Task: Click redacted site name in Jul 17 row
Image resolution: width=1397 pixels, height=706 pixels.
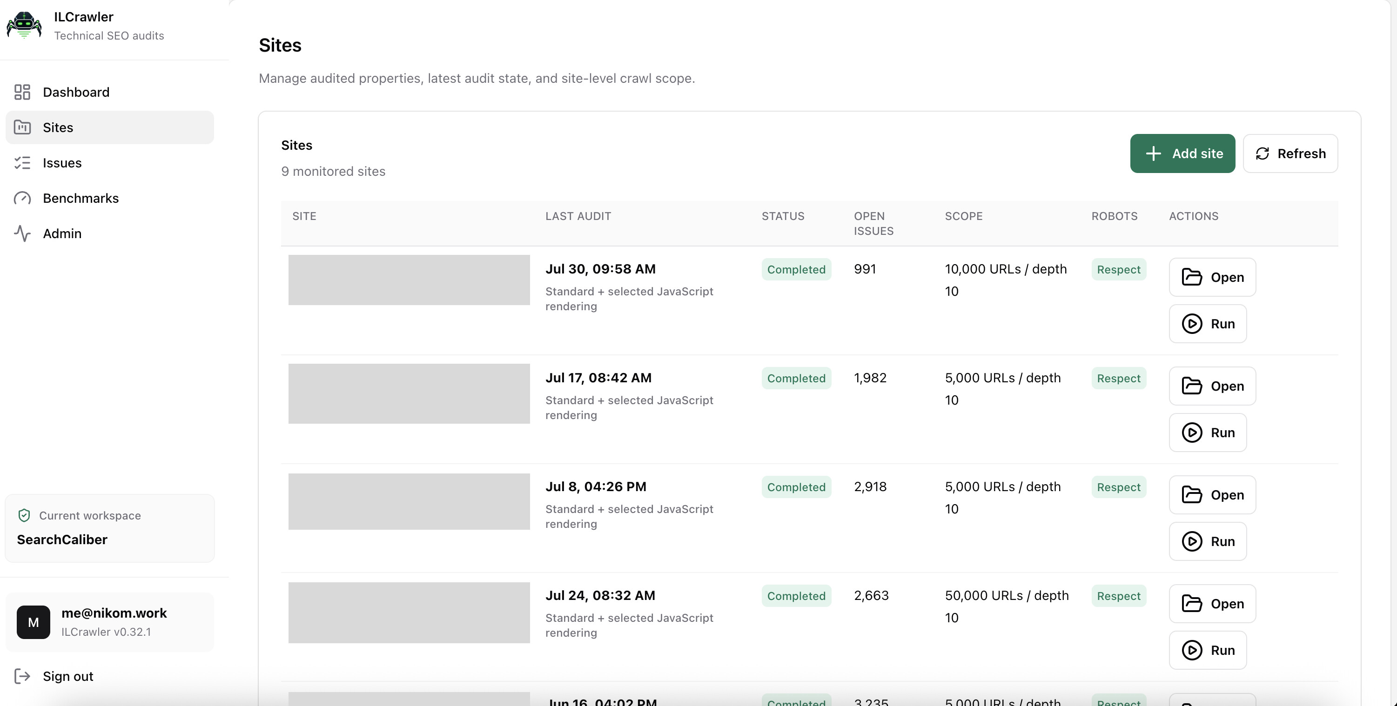Action: (x=409, y=393)
